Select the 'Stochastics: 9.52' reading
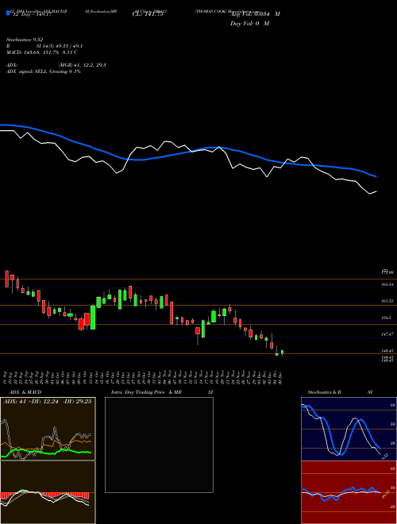This screenshot has width=397, height=524. pyautogui.click(x=25, y=40)
